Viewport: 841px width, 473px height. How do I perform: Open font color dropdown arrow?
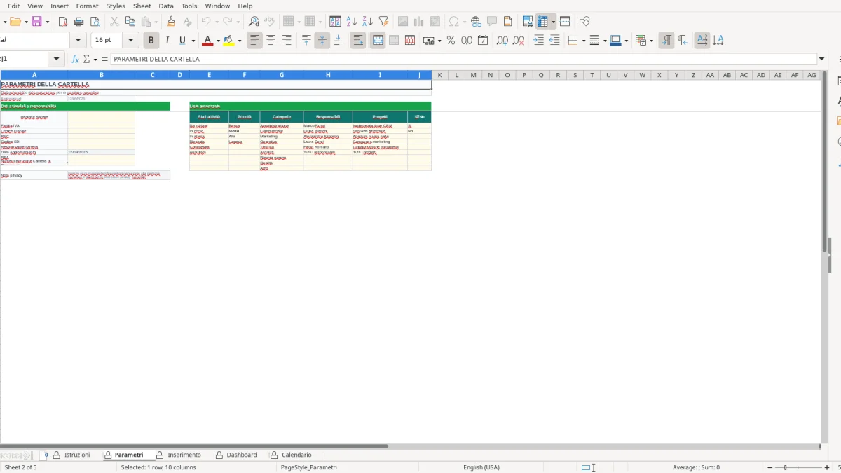point(219,41)
